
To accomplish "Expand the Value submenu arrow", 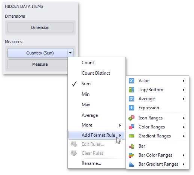I will click(x=184, y=81).
